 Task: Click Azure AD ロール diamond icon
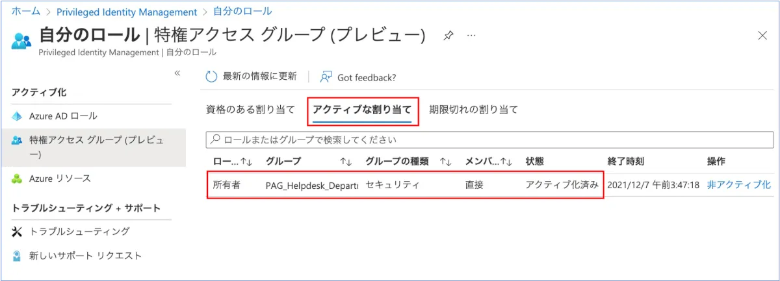pyautogui.click(x=17, y=116)
